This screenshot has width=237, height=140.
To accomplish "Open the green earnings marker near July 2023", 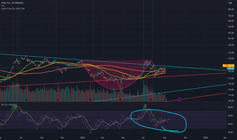I will pyautogui.click(x=26, y=100).
